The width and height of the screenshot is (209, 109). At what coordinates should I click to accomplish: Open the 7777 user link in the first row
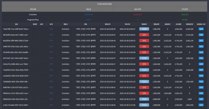pyautogui.click(x=51, y=29)
